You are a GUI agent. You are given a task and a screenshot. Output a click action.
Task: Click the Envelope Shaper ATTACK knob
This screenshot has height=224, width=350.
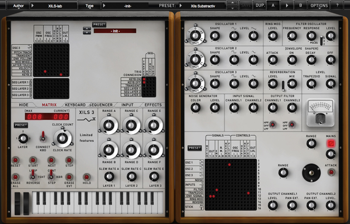(x=273, y=60)
